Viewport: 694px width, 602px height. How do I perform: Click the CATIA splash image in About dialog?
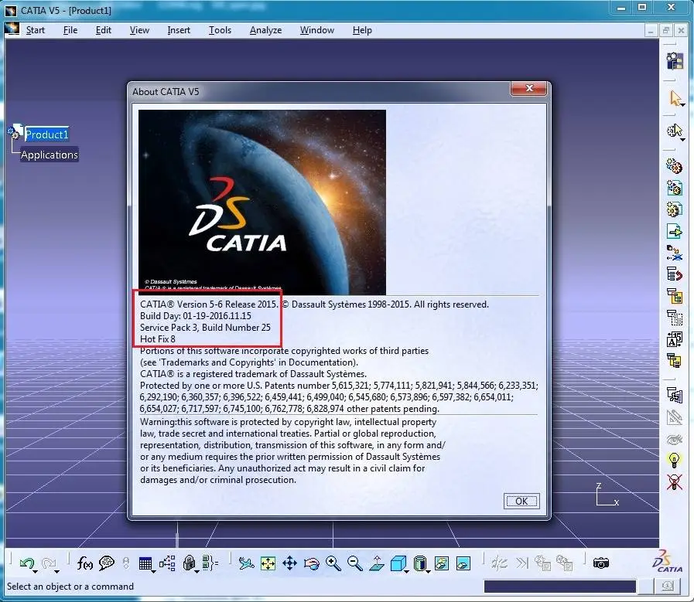coord(262,202)
